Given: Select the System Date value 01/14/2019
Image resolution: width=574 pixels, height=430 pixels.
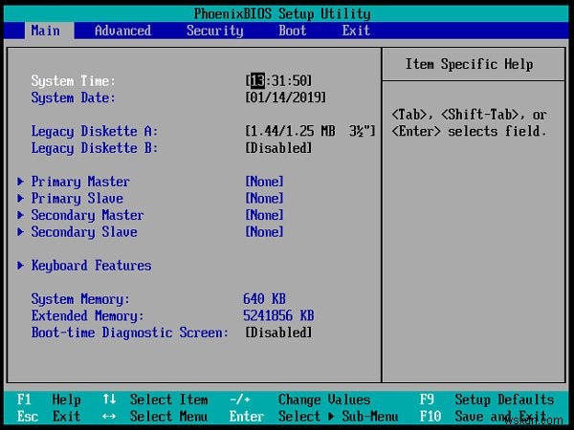Looking at the screenshot, I should 285,97.
